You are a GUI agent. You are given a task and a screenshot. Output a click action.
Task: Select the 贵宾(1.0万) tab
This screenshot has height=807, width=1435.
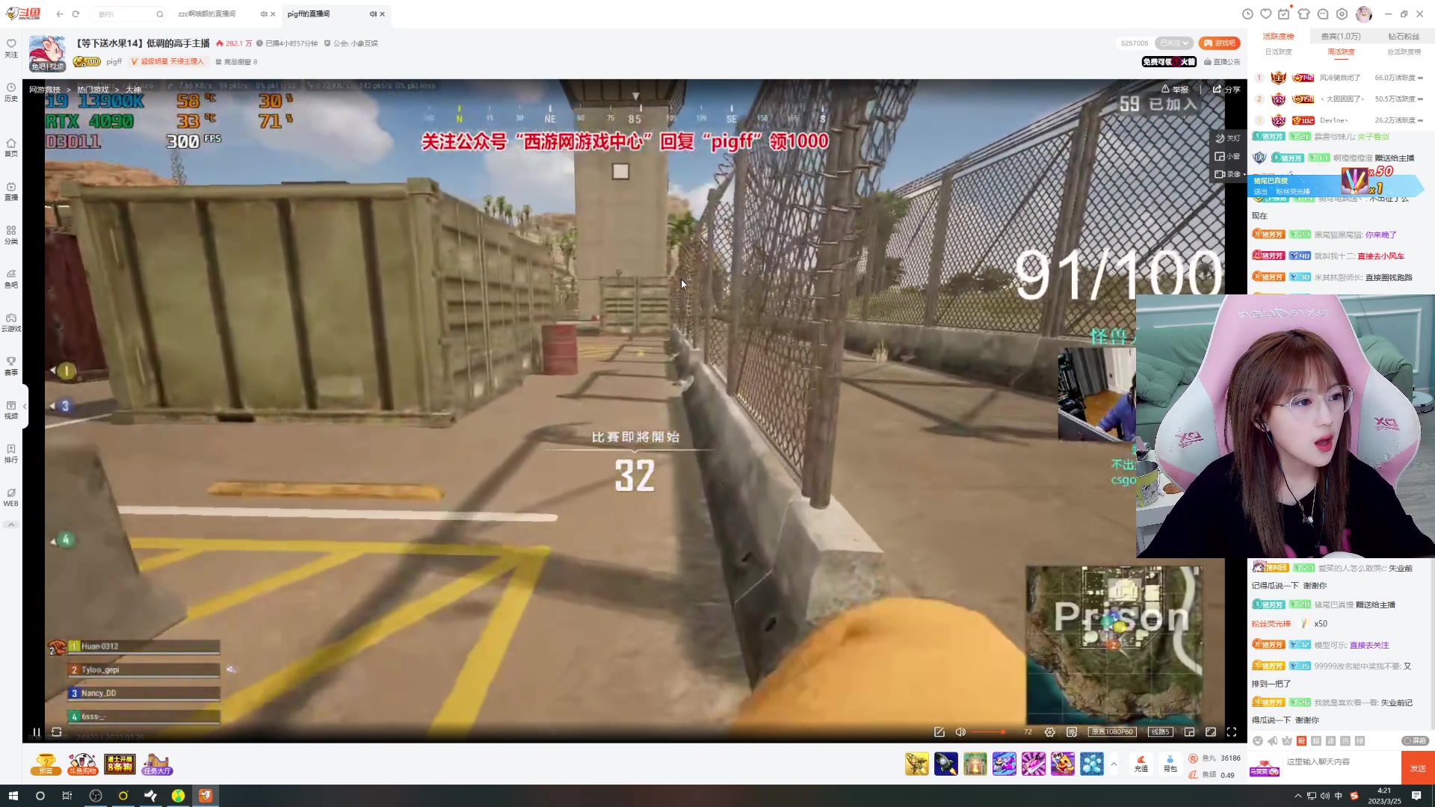point(1341,36)
